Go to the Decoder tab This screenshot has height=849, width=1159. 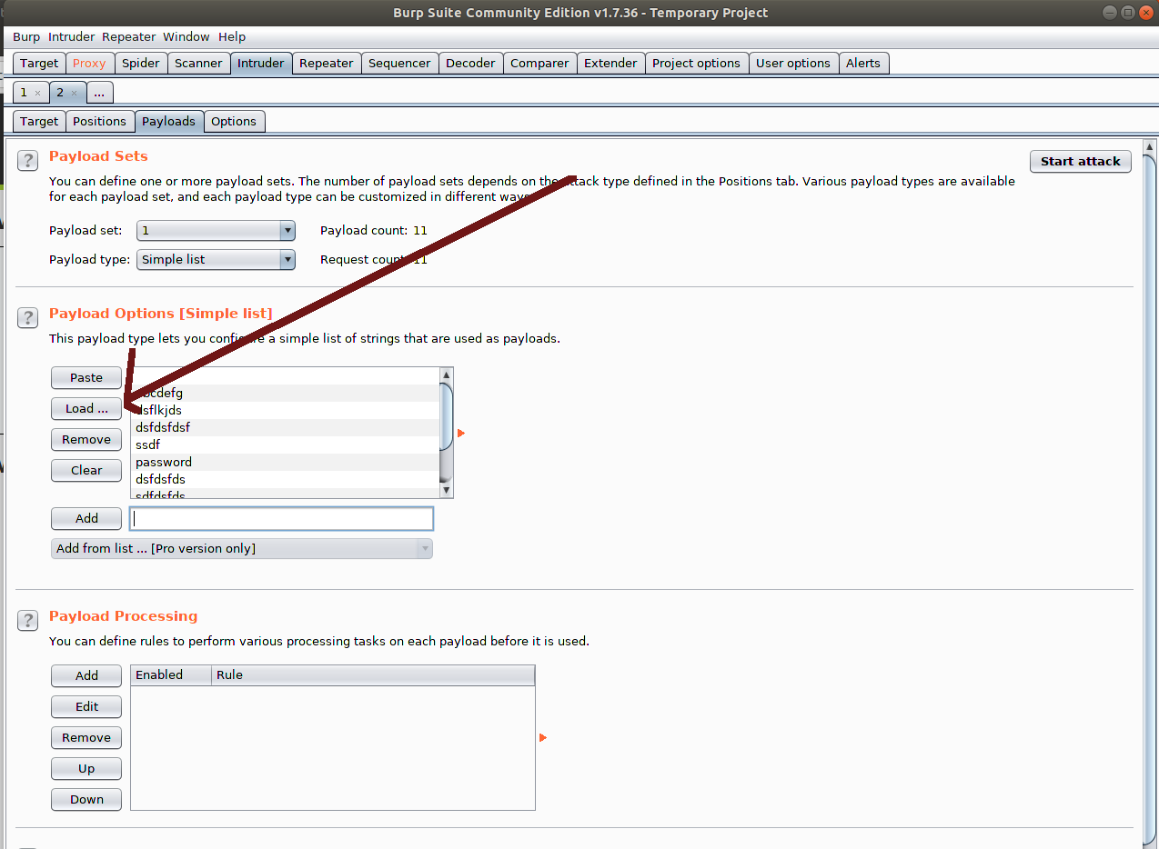coord(471,64)
